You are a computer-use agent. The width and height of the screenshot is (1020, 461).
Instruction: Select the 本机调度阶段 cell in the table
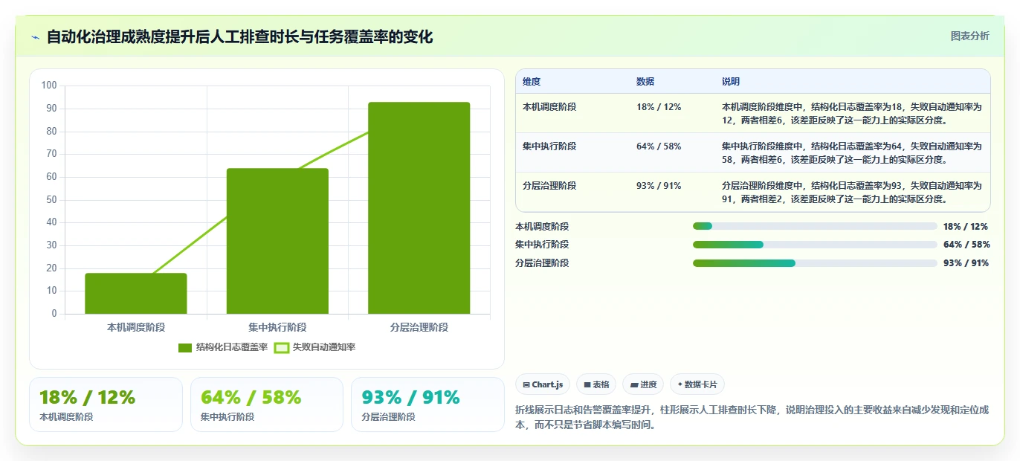click(x=549, y=107)
